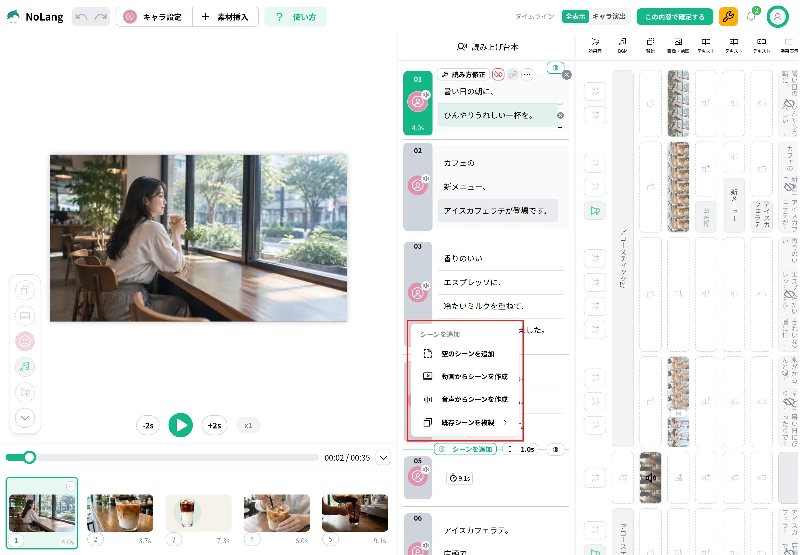Click 素材挿入 button
Screen dimensions: 800x555
point(225,17)
